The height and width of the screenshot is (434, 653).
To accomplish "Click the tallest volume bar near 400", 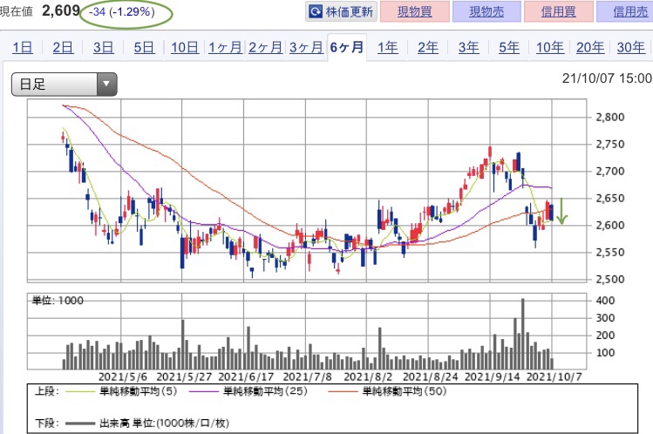I will tap(522, 334).
